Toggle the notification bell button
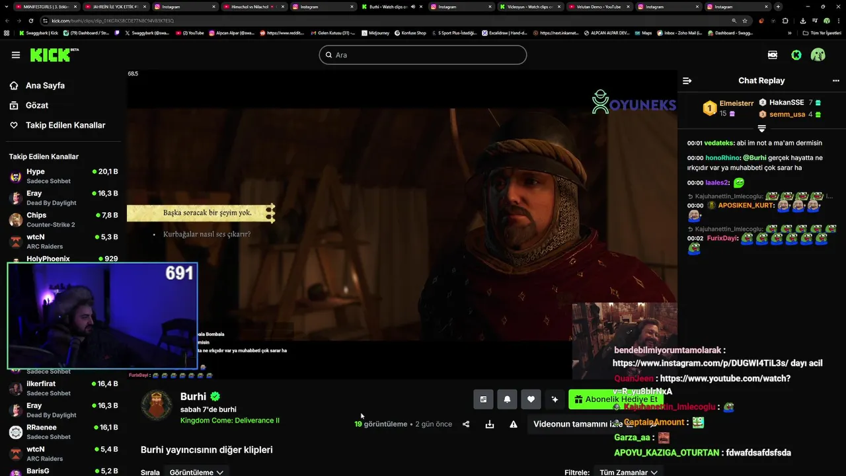 [507, 399]
